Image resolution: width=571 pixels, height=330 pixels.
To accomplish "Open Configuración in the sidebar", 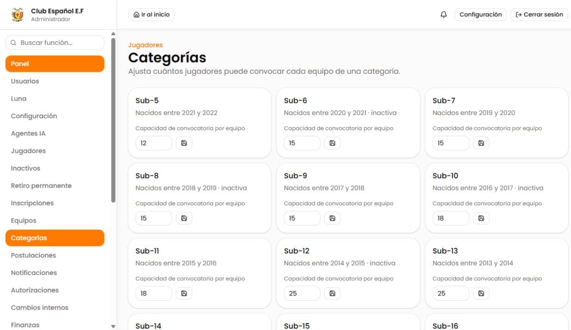I will click(x=55, y=116).
